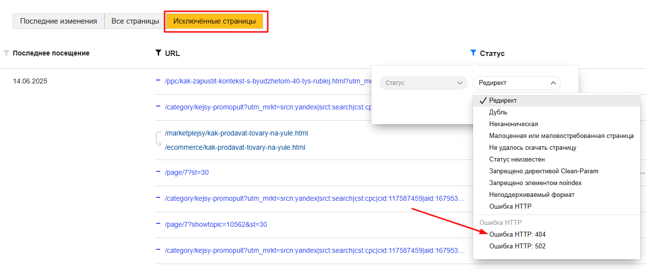Select Ошибка HTTP: 404 option

pos(517,234)
